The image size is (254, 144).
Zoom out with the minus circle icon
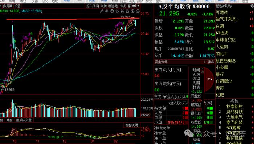pos(138,11)
